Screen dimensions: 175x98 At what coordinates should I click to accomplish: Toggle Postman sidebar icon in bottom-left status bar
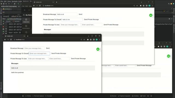point(23,96)
